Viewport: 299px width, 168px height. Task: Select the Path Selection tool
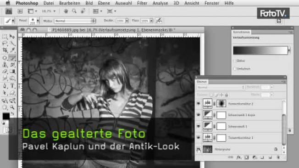[5, 93]
